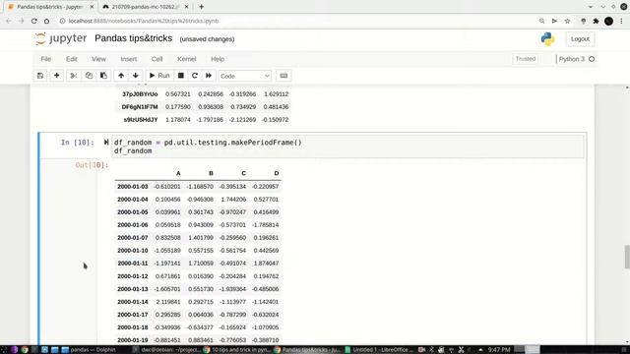This screenshot has width=630, height=354.
Task: Go to browser home page
Action: coord(46,21)
